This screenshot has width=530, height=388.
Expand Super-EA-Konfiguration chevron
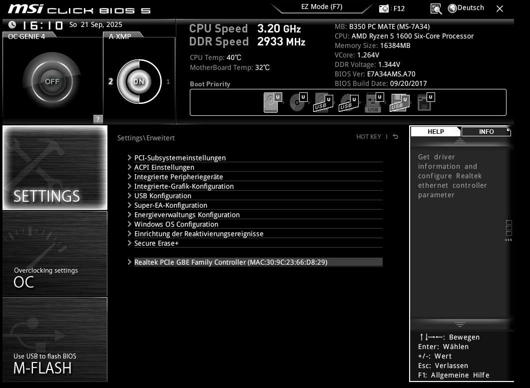[129, 205]
